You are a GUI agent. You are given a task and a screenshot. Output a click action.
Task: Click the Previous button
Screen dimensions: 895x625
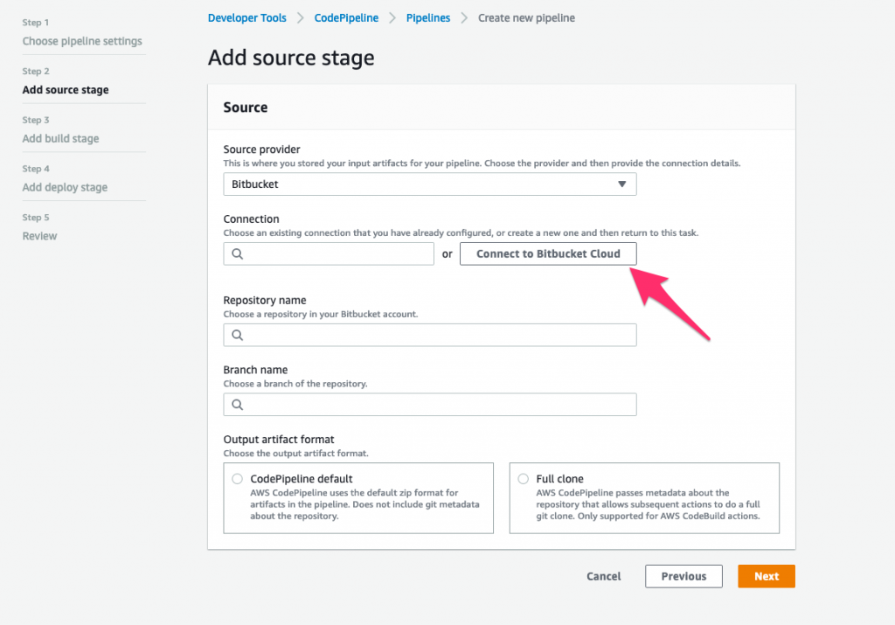(683, 576)
